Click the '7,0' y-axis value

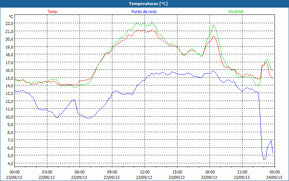coord(10,140)
